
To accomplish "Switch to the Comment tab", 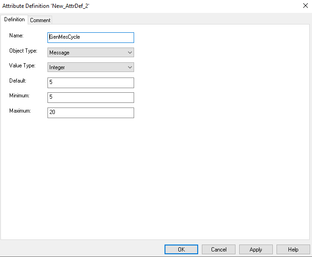I will pyautogui.click(x=40, y=20).
